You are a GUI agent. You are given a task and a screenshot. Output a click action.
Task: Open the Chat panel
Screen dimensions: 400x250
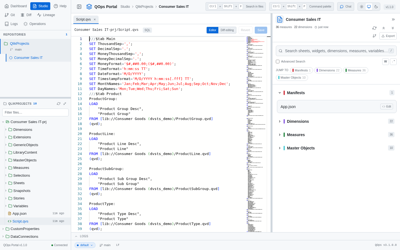coord(346,7)
